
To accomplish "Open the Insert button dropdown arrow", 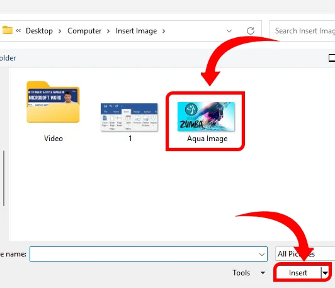I will (x=325, y=273).
